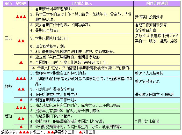Click the '新闻稿件投稿要求' attachment cell
This screenshot has width=182, height=135.
coord(157,17)
